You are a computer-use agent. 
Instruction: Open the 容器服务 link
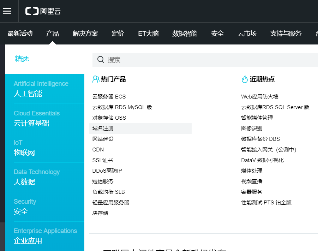tap(252, 192)
